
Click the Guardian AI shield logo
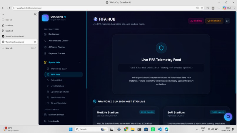click(x=45, y=18)
